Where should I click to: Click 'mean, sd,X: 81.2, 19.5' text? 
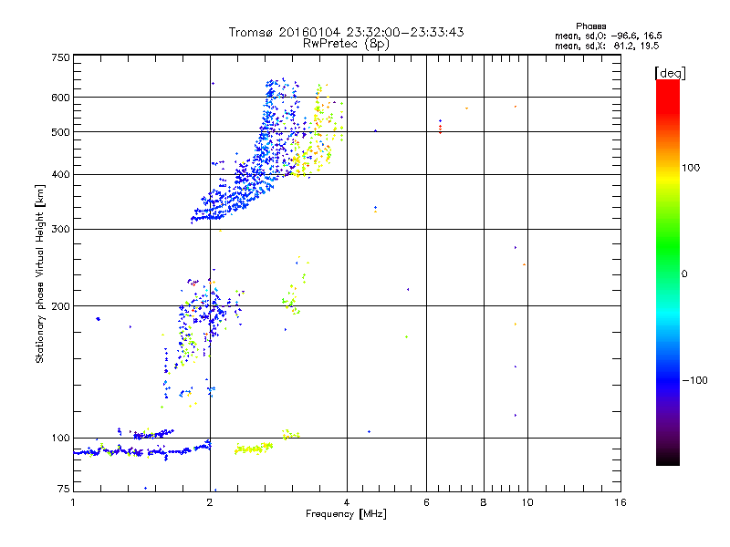pyautogui.click(x=607, y=46)
